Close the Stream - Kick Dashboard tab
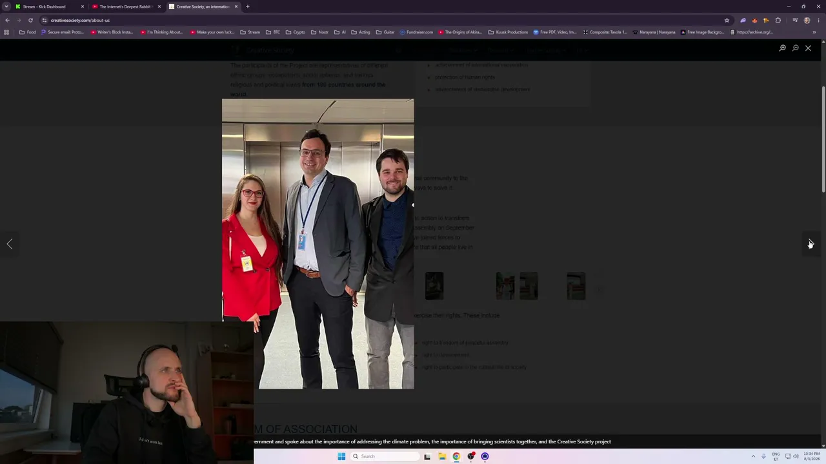This screenshot has height=464, width=826. 83,6
